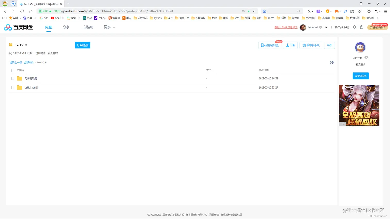Switch to grid view icon
Viewport: 390px width, 219px height.
tap(332, 63)
